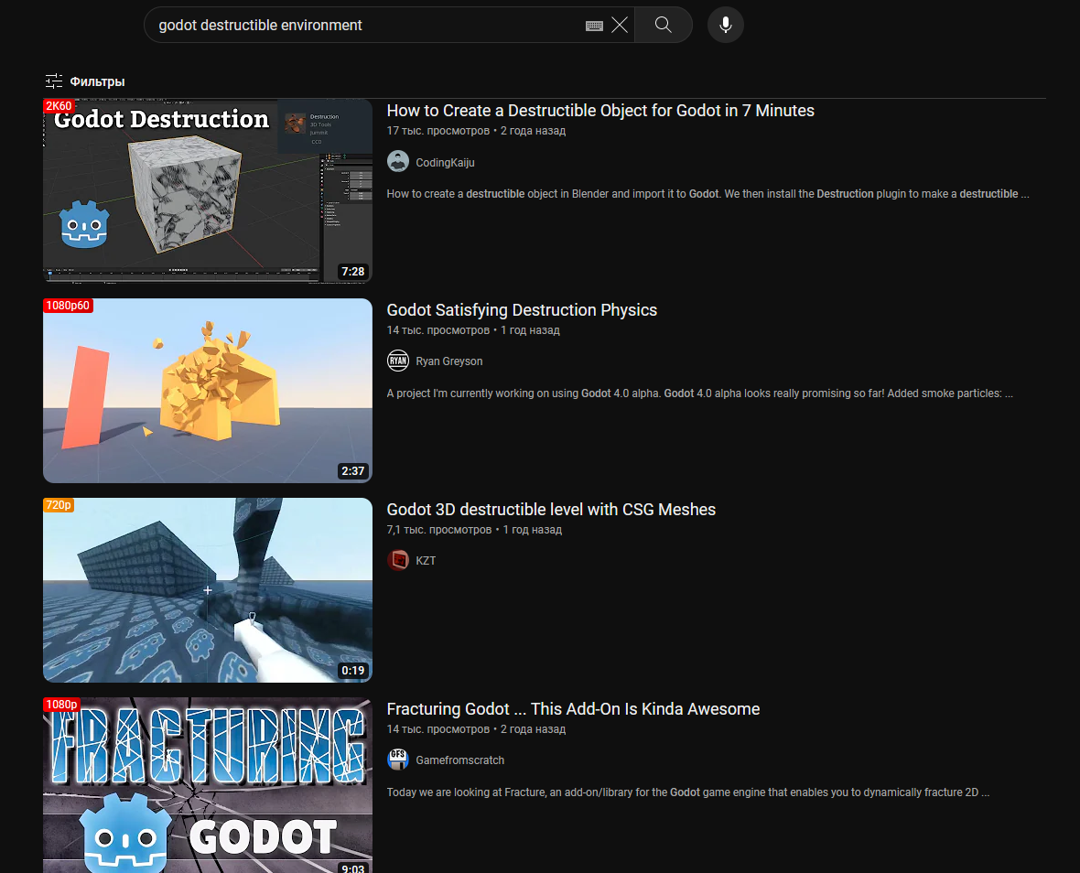
Task: Click the 1080p60 quality badge
Action: [68, 306]
